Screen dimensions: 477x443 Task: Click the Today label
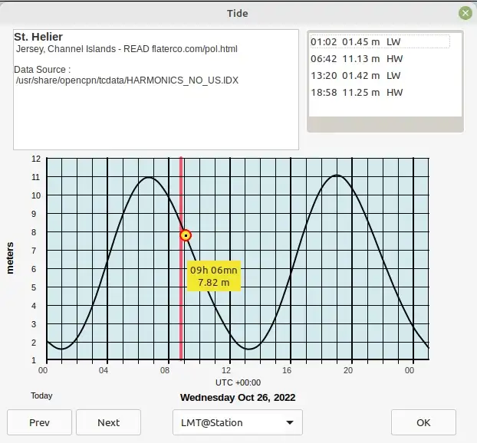coord(41,396)
